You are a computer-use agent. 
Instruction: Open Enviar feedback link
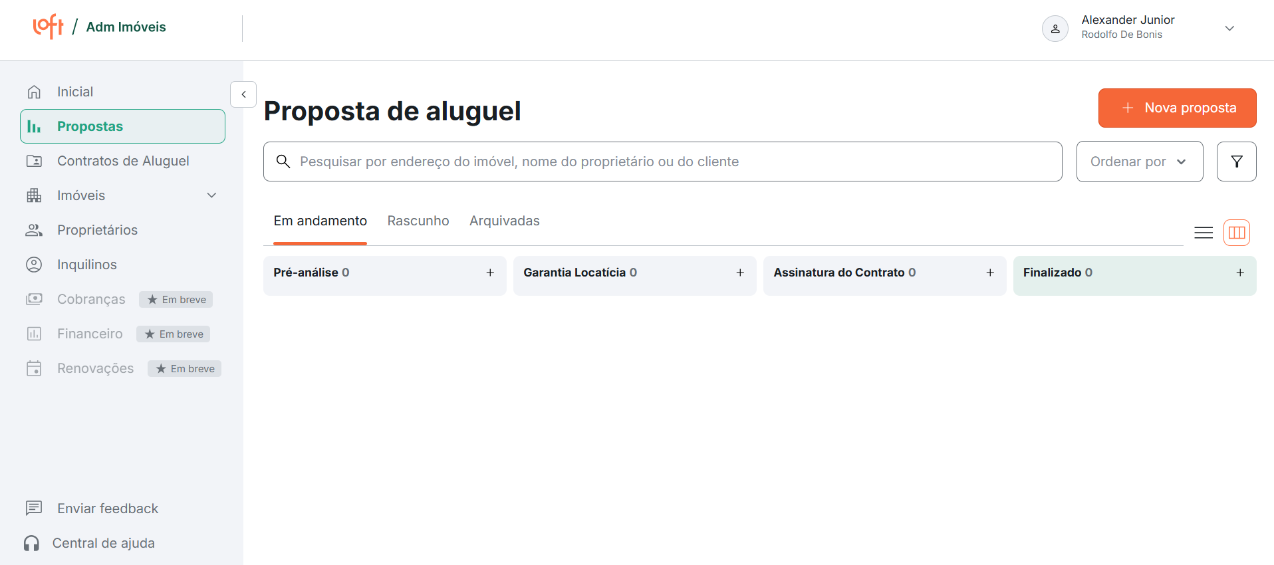coord(107,508)
